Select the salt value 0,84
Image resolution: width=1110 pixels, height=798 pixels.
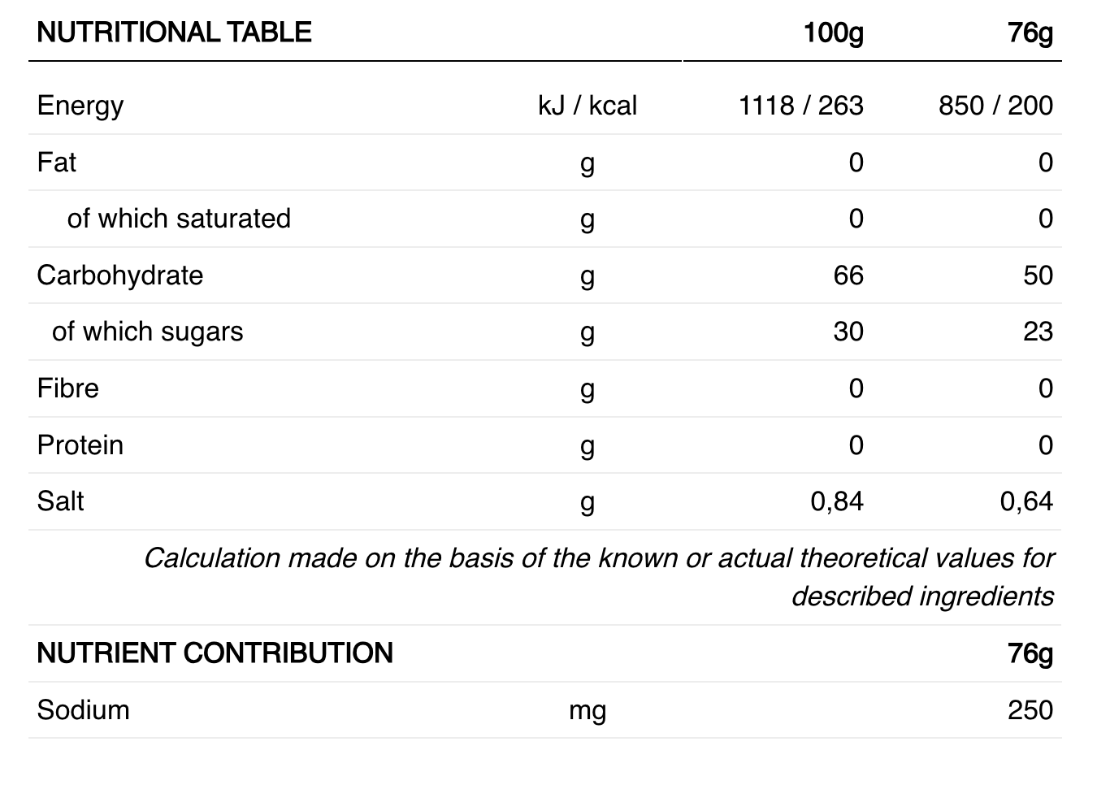[x=837, y=501]
